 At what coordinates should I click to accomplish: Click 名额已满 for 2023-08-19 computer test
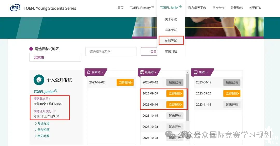coord(232,82)
